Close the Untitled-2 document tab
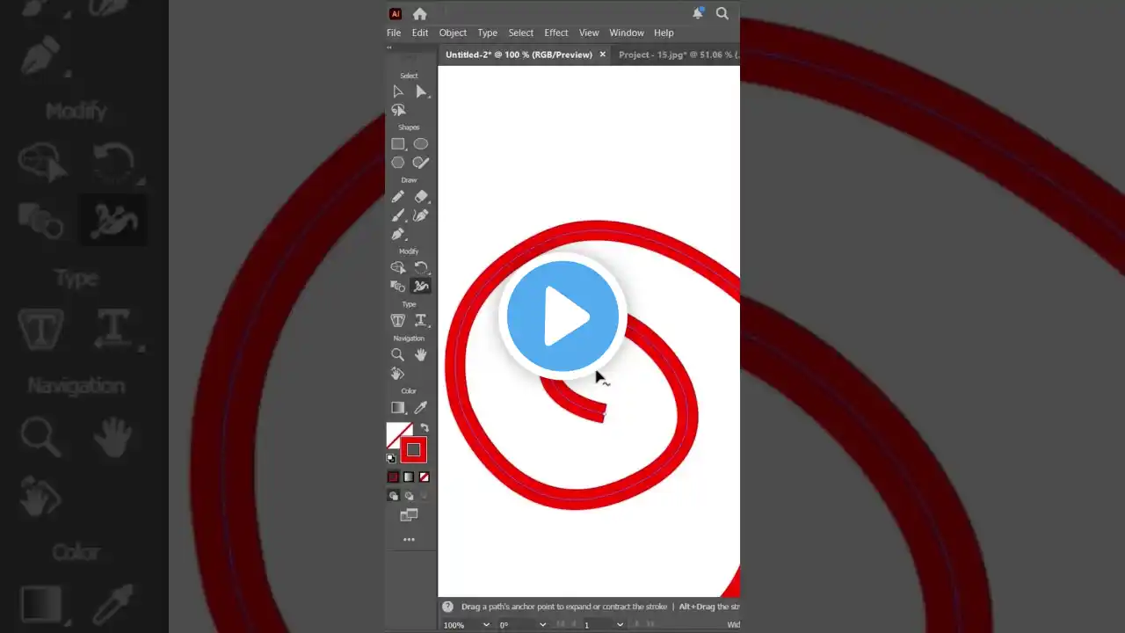The height and width of the screenshot is (633, 1125). (603, 55)
